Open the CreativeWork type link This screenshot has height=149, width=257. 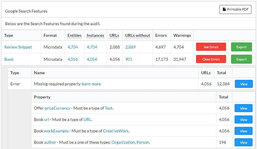tap(116, 131)
